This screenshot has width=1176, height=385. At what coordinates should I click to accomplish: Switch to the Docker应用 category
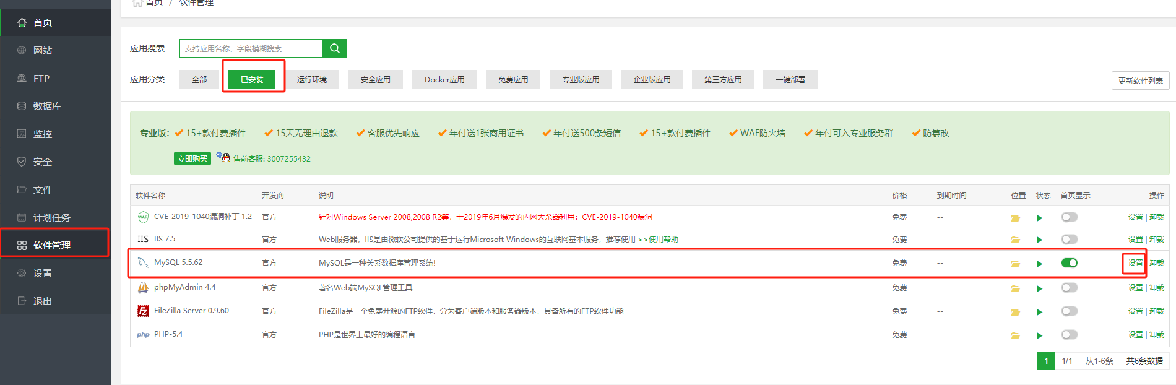[x=444, y=80]
